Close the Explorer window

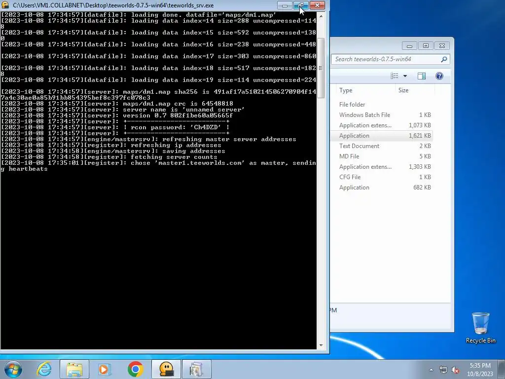[x=442, y=46]
